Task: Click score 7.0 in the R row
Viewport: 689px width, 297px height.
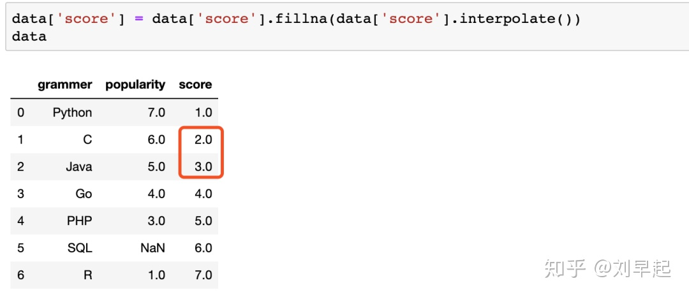Action: click(204, 275)
